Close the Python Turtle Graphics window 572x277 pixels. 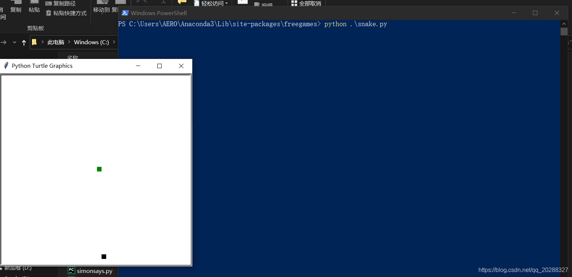pyautogui.click(x=181, y=66)
